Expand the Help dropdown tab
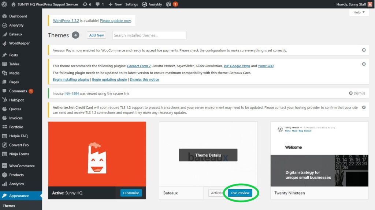This screenshot has width=375, height=210. (x=359, y=12)
